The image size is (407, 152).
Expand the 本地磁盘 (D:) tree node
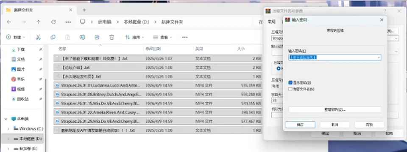pyautogui.click(x=8, y=139)
